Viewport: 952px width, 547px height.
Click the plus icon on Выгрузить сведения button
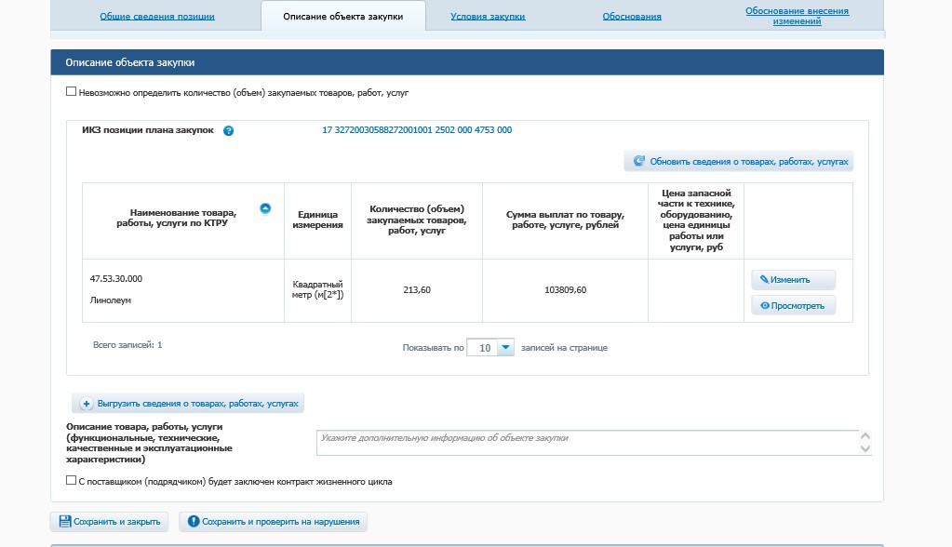click(87, 404)
